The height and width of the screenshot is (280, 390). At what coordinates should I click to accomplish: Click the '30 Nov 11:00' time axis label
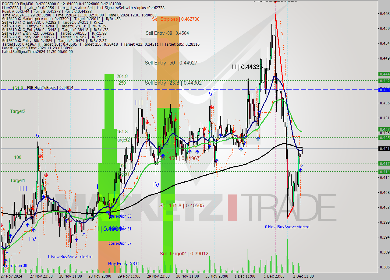pos(187,276)
